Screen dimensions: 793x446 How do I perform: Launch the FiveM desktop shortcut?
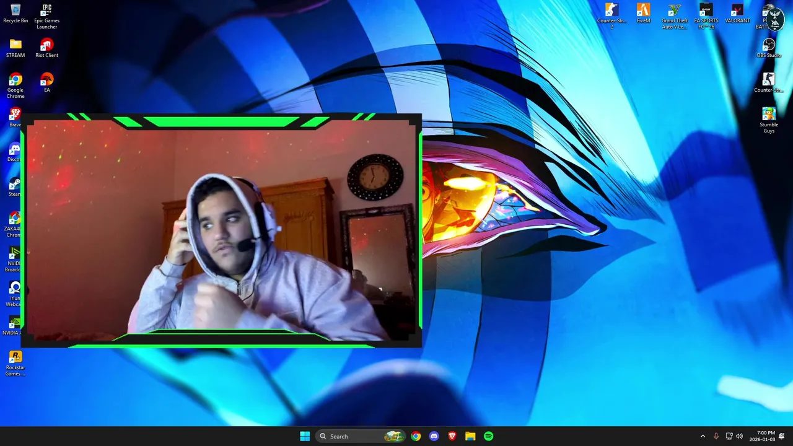[643, 14]
